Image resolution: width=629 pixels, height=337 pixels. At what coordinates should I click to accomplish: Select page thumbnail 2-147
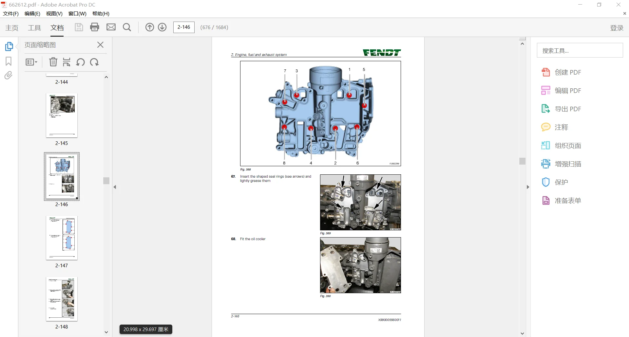click(61, 238)
